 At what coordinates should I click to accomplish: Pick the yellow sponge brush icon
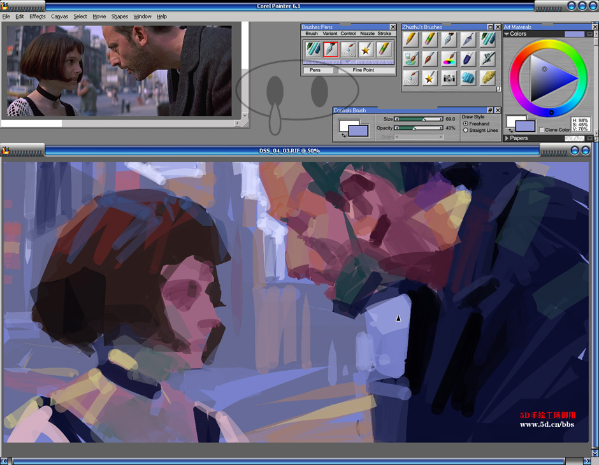coord(488,78)
